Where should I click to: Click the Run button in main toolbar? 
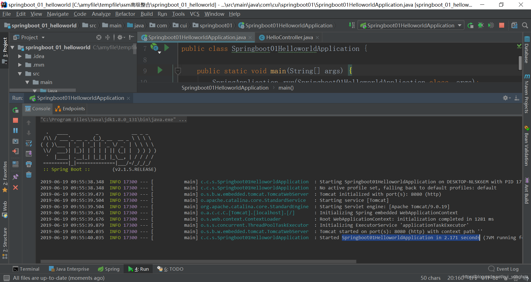tap(470, 25)
